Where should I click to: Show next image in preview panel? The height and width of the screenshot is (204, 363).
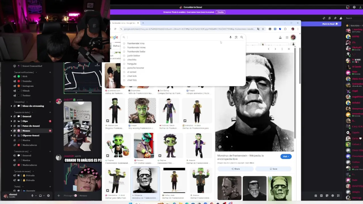[x=275, y=49]
